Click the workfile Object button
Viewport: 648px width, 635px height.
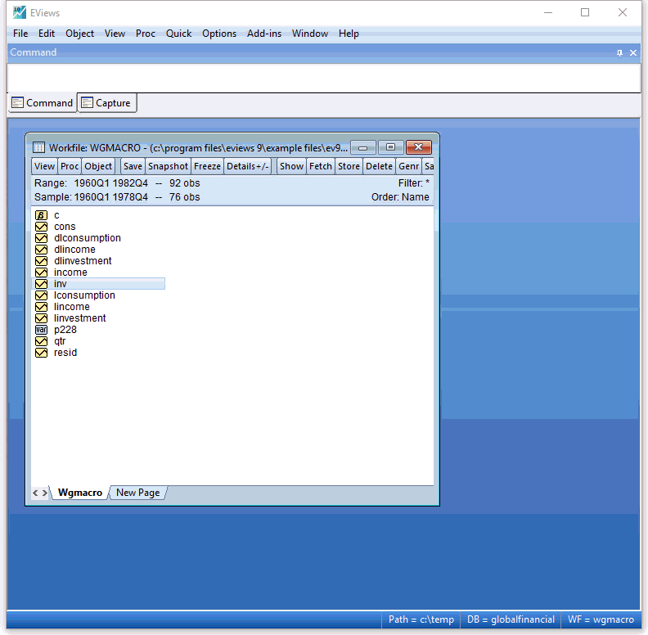[x=98, y=166]
